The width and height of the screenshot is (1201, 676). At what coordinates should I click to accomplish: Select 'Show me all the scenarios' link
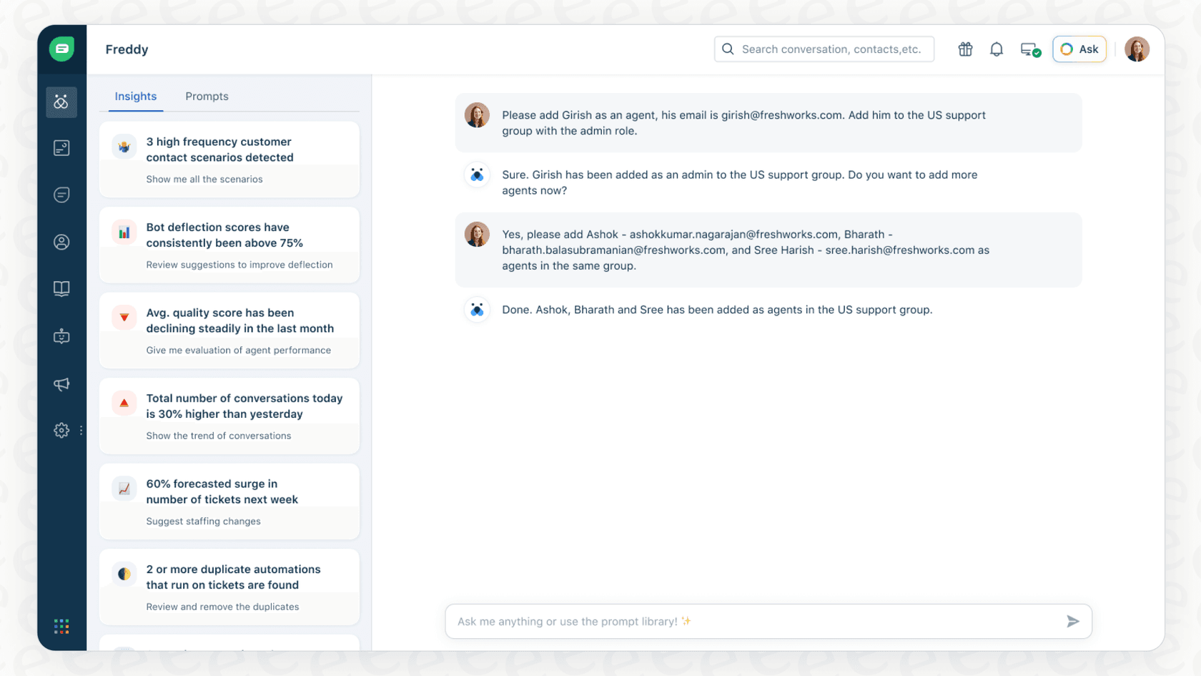coord(204,179)
